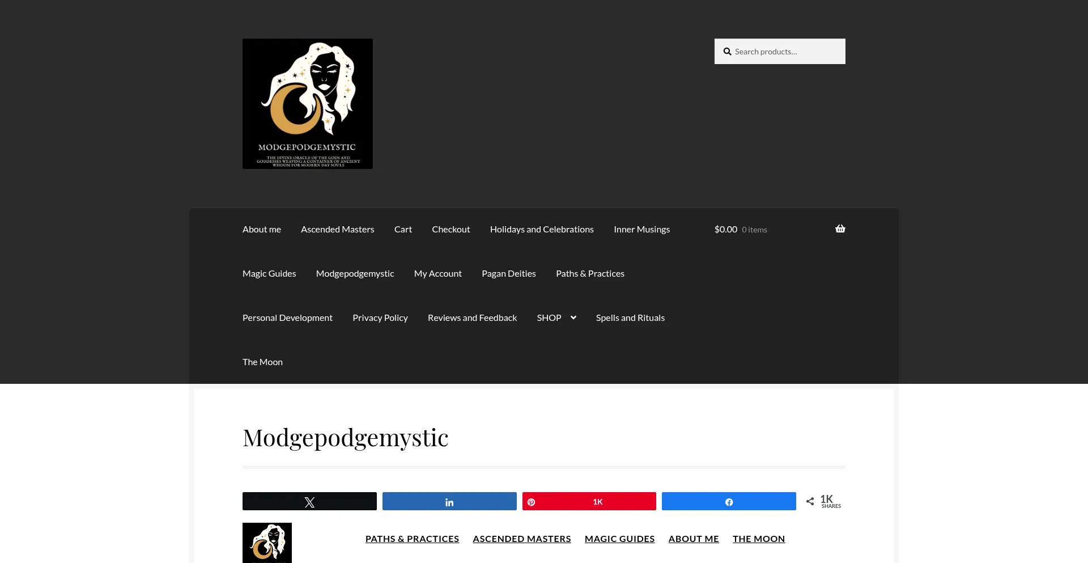
Task: Click the PATHS & PRACTICES link
Action: (412, 539)
